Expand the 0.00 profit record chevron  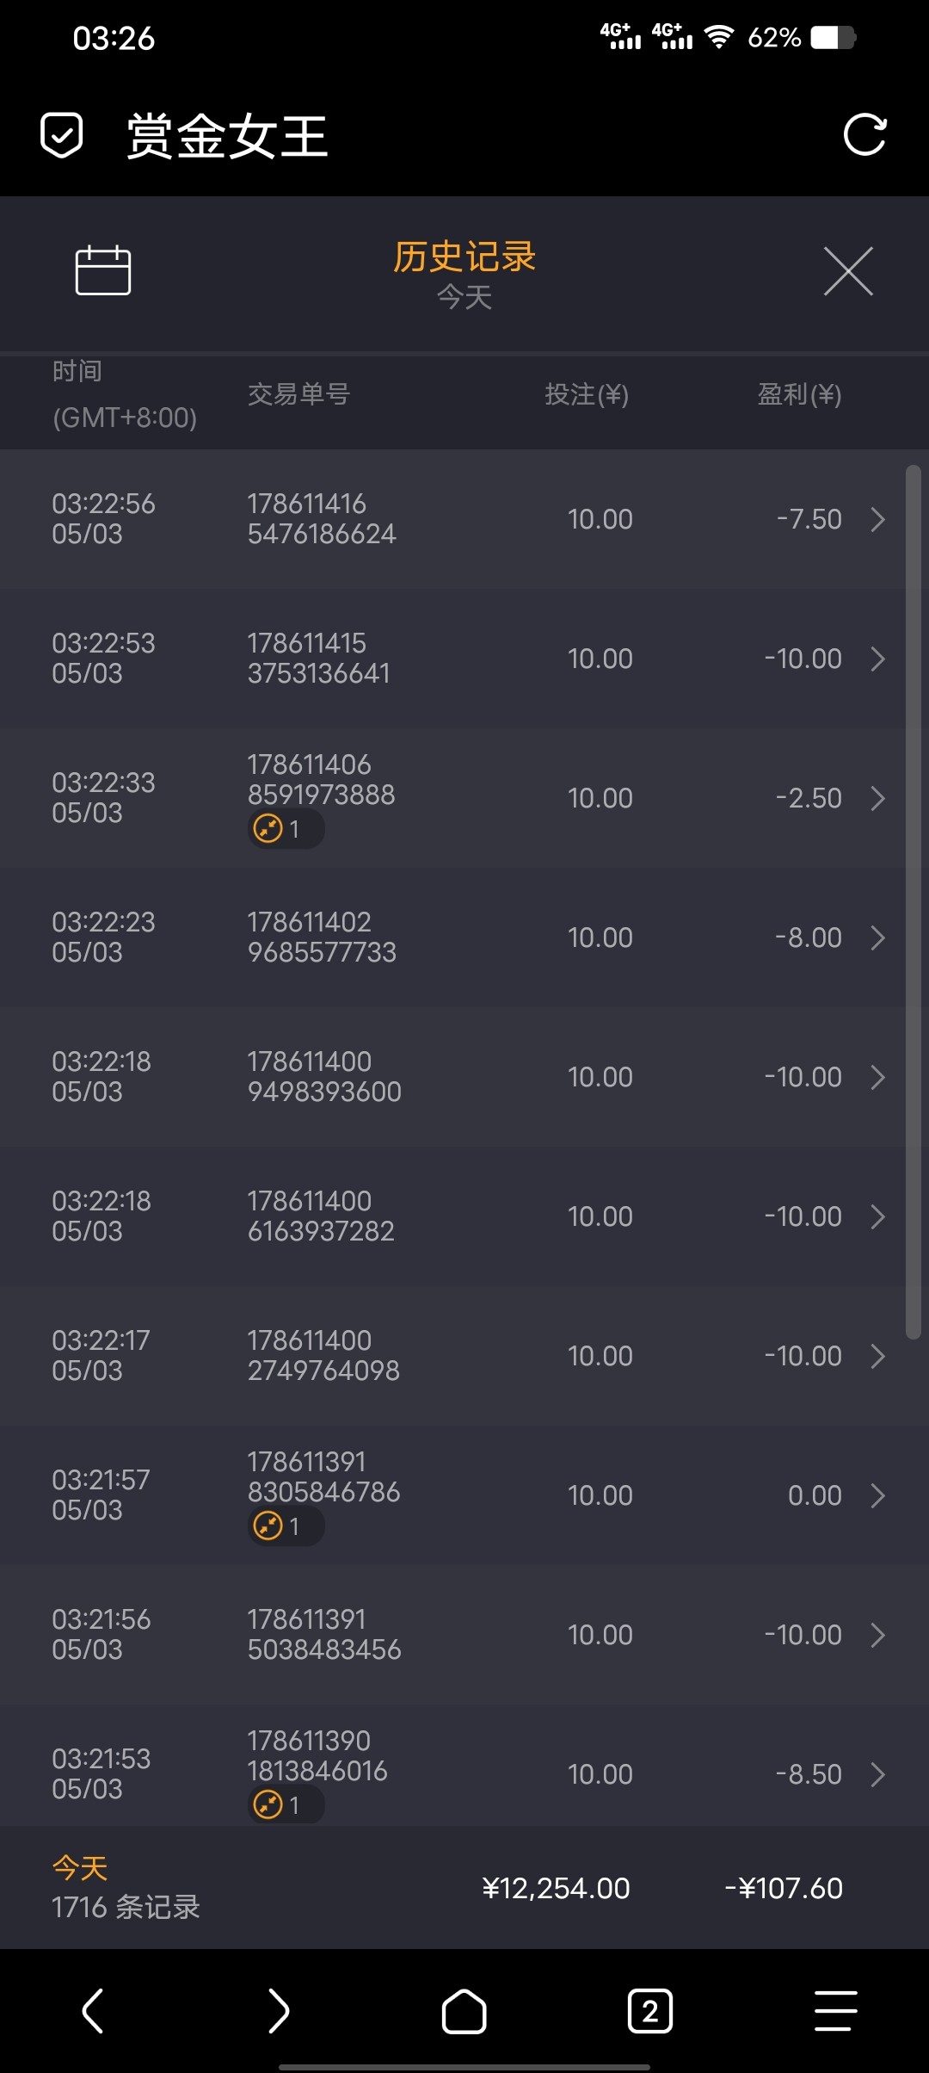point(877,1495)
